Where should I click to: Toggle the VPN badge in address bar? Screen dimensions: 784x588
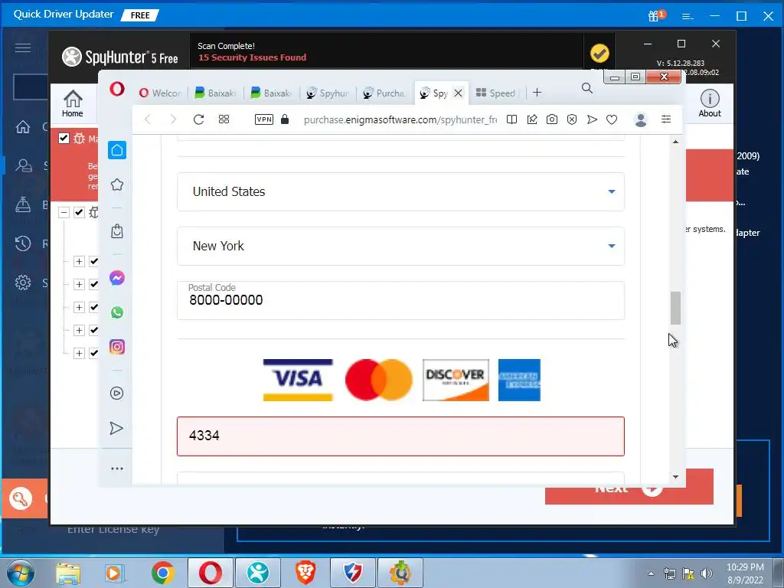(264, 119)
